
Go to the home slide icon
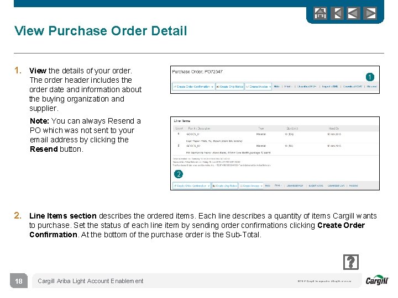click(320, 13)
